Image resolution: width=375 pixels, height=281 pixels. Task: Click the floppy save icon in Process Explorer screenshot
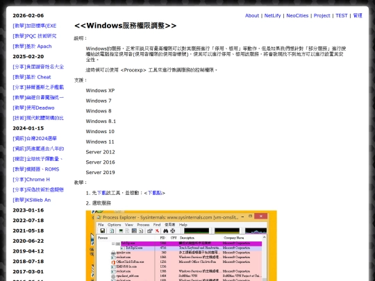tap(102, 231)
